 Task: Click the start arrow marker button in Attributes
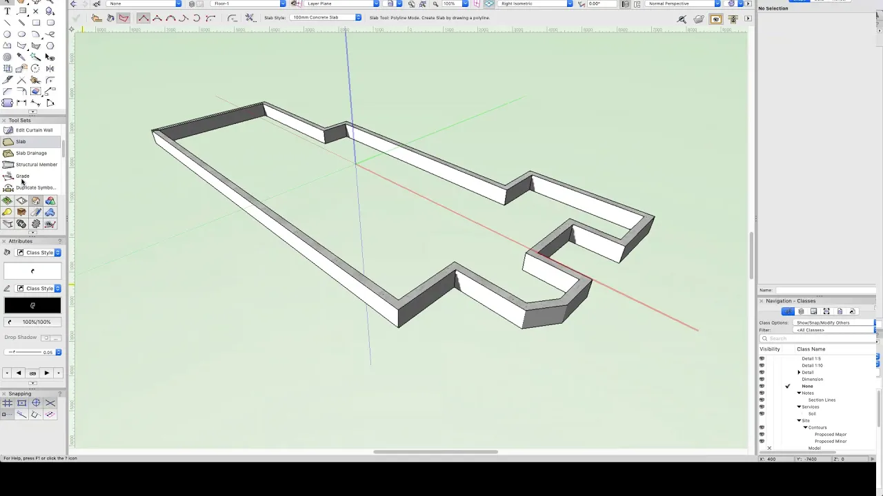click(19, 373)
